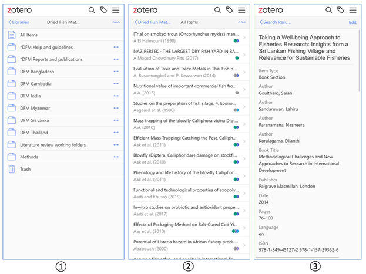This screenshot has width=366, height=274.
Task: Click Edit on the item details
Action: 352,22
